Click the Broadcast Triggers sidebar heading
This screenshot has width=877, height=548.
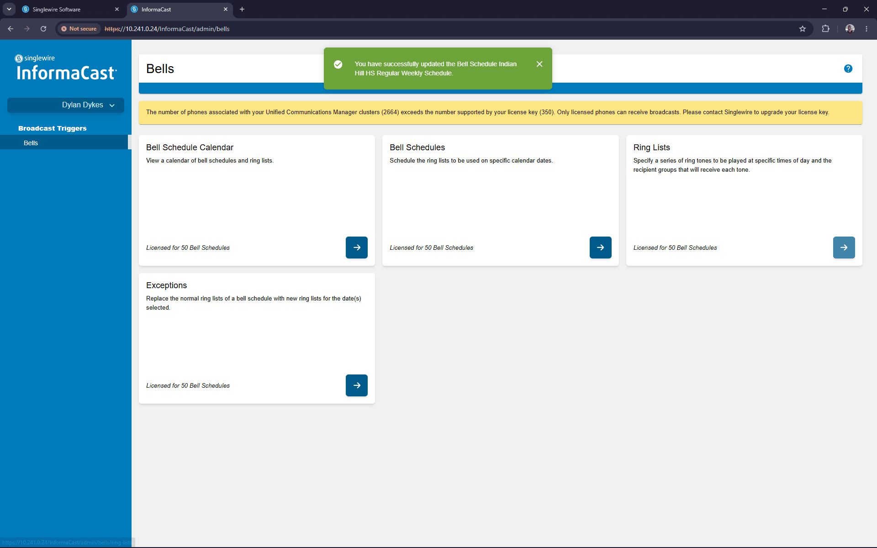click(x=53, y=128)
